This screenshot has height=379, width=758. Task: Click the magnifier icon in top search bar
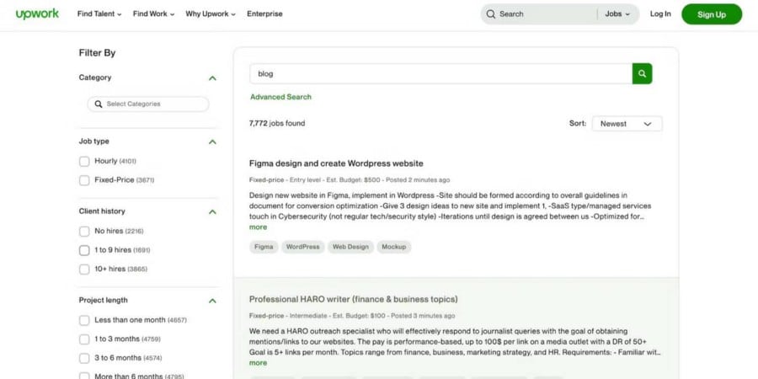pos(491,14)
